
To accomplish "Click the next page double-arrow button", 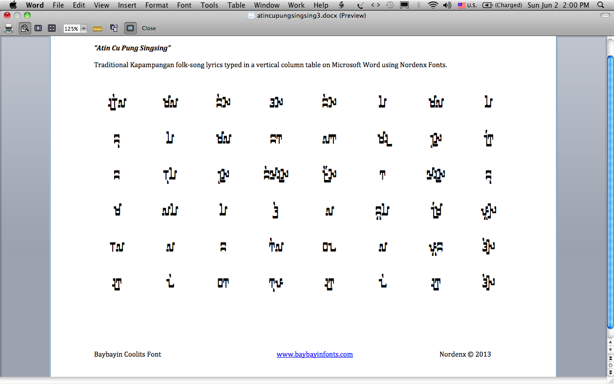I will [x=610, y=372].
